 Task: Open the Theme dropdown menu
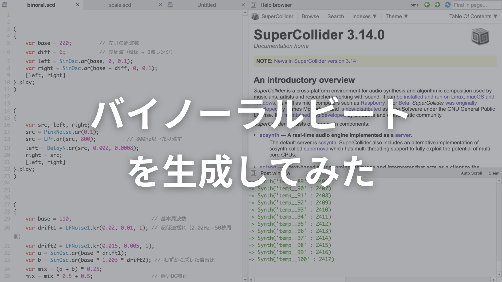point(396,16)
